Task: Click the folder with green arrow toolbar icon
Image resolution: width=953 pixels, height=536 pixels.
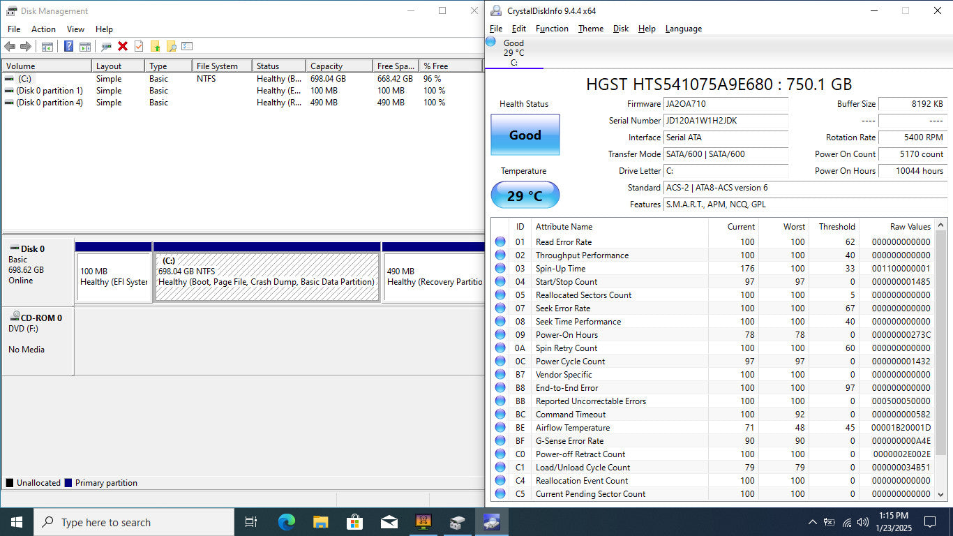Action: [x=155, y=47]
